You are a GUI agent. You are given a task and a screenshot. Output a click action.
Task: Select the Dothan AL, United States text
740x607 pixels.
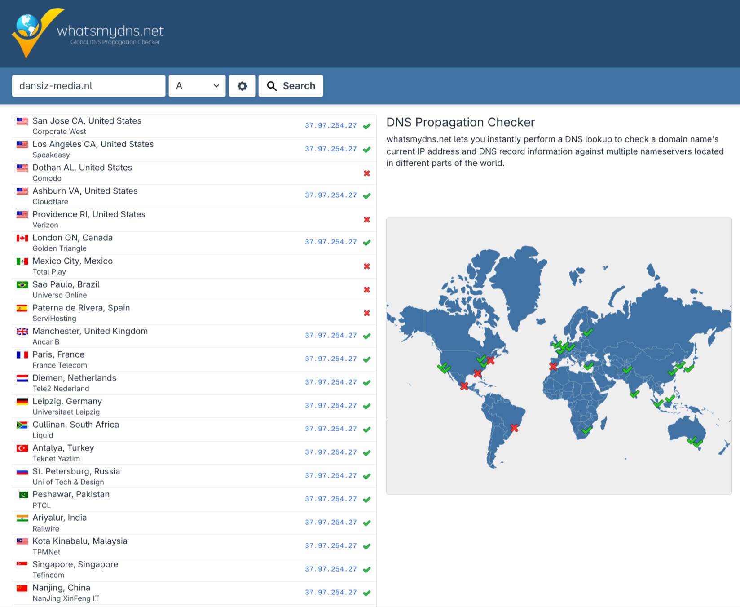tap(82, 168)
